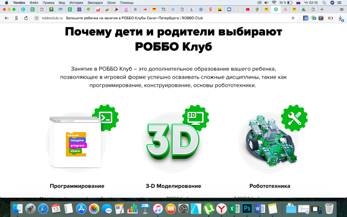Click the address bar showing robboclub.ru
This screenshot has height=217, width=347.
[x=165, y=18]
